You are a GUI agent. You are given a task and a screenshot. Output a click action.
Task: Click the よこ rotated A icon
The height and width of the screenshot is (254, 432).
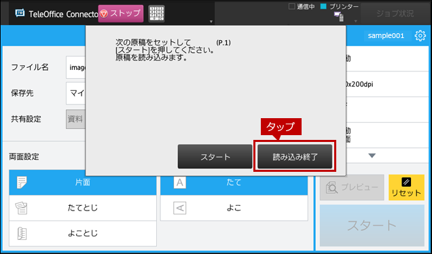(179, 208)
